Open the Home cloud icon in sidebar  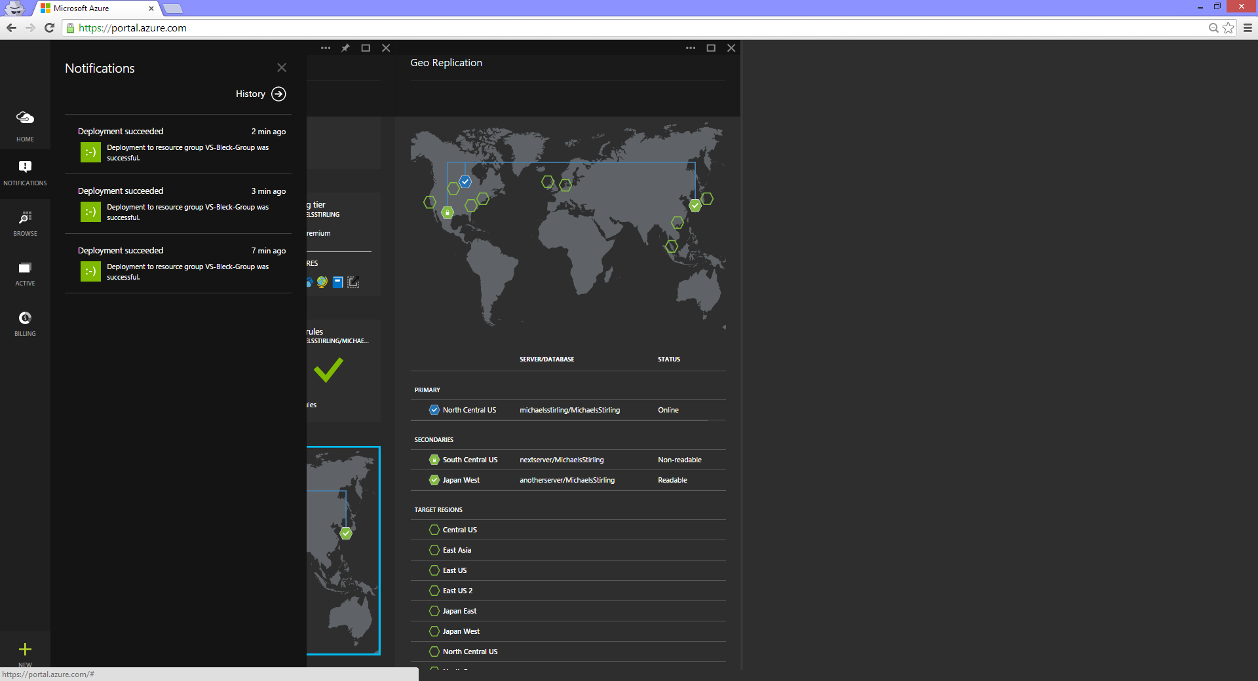pyautogui.click(x=25, y=118)
